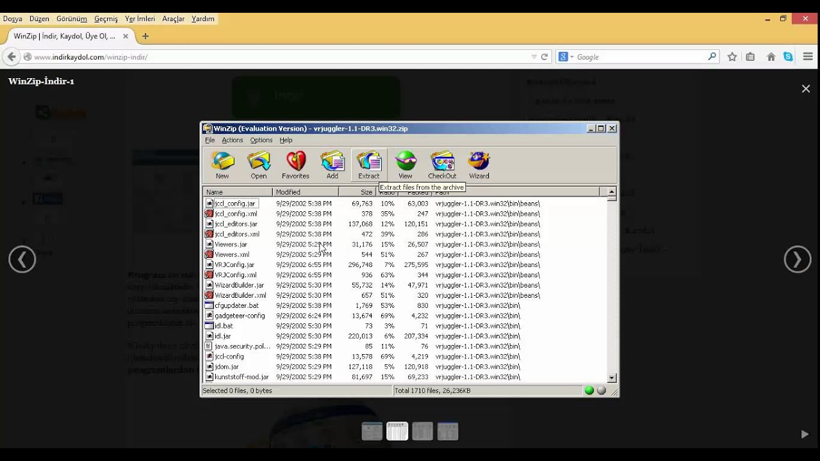Open URL history dropdown arrow
The width and height of the screenshot is (820, 461).
pos(534,57)
